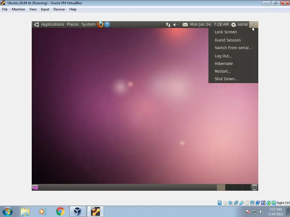This screenshot has height=217, width=290.
Task: Click the recording status icon in VirtualBox
Action: coord(257,203)
